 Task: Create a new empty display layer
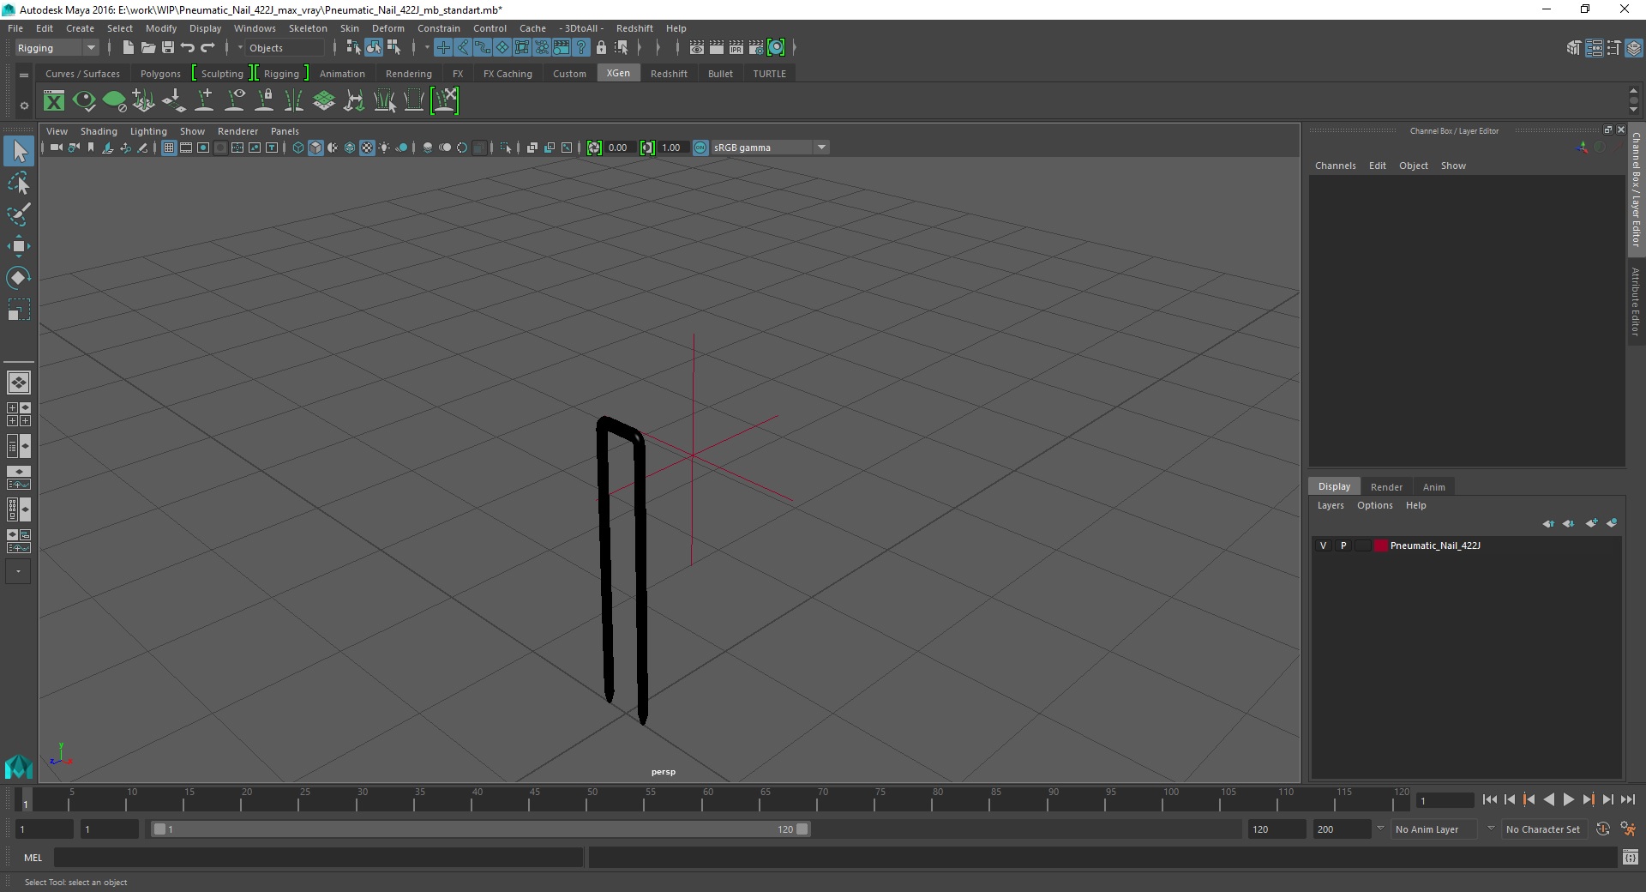click(x=1591, y=523)
